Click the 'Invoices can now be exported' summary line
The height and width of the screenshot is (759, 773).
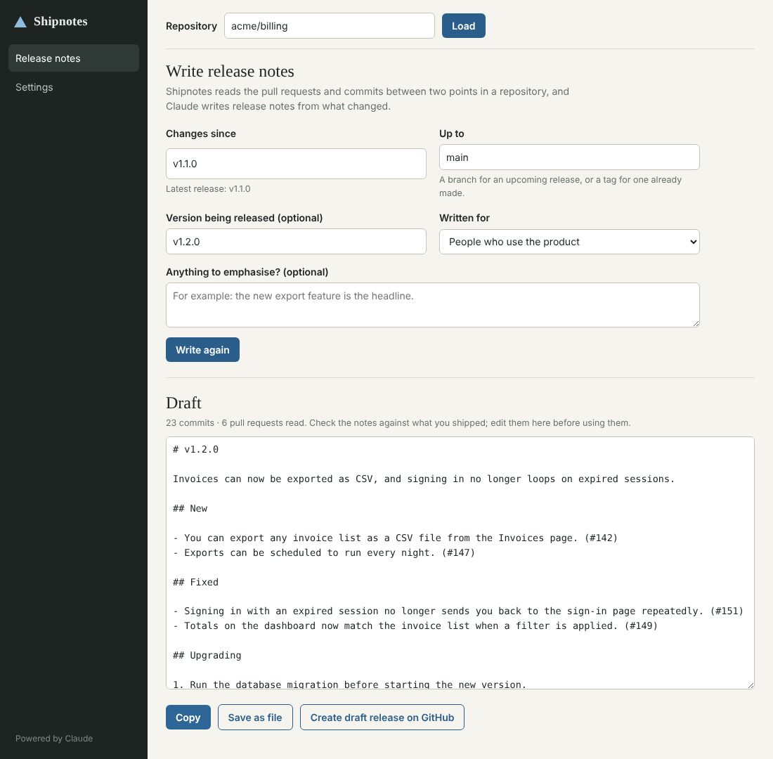[x=424, y=479]
